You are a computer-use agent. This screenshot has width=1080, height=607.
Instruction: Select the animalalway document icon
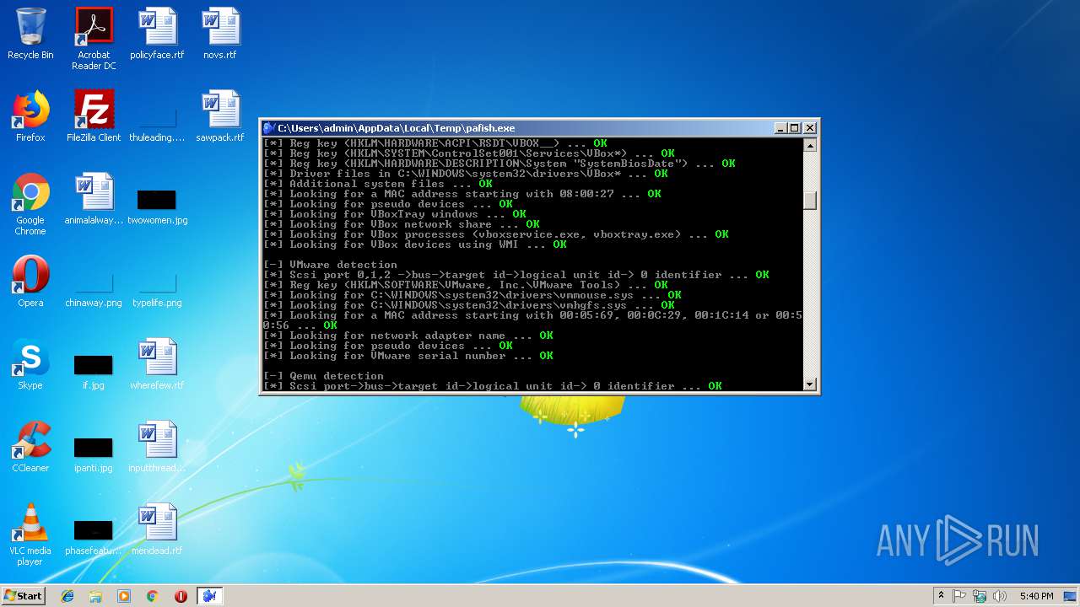[x=94, y=199]
